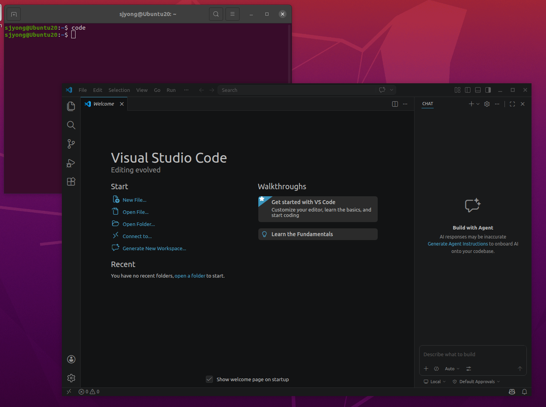This screenshot has height=407, width=546.
Task: Split the editor to the right
Action: pyautogui.click(x=395, y=104)
